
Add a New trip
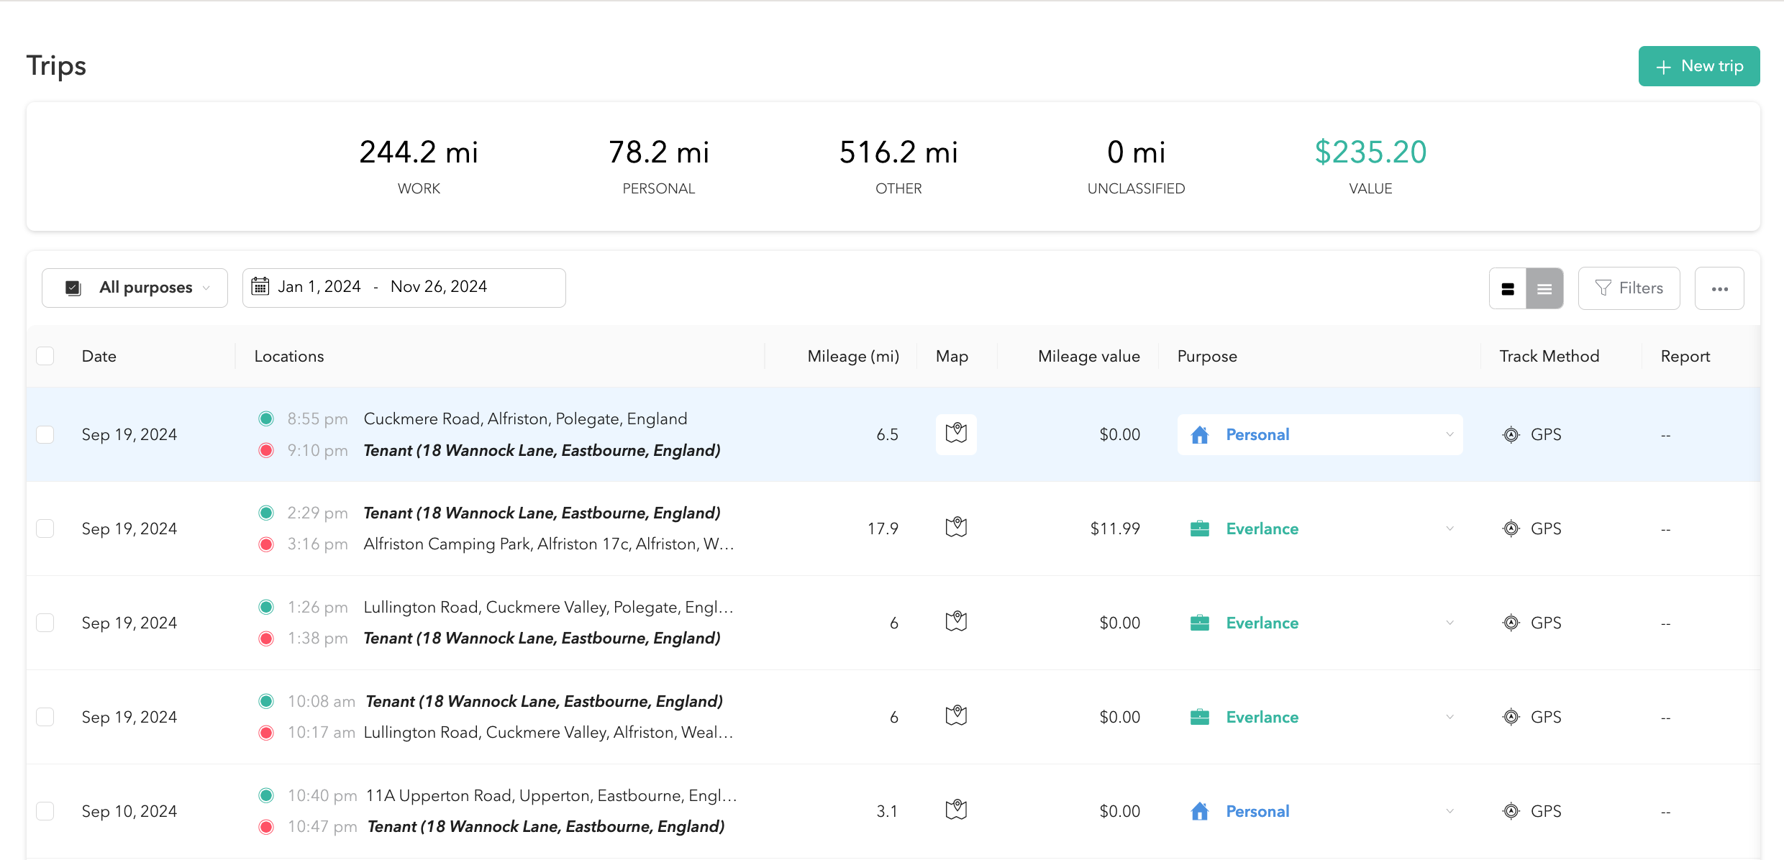1699,66
